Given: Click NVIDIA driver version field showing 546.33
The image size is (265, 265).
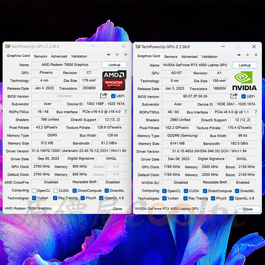Looking at the screenshot, I should tap(209, 151).
